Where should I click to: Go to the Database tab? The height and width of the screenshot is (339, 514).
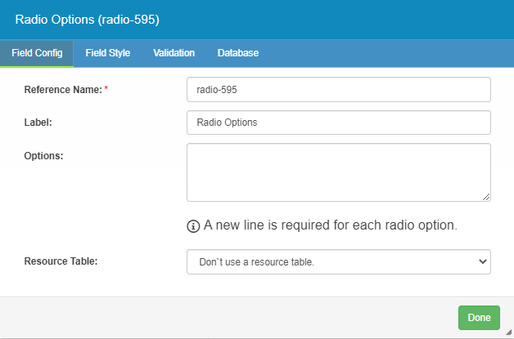tap(237, 53)
